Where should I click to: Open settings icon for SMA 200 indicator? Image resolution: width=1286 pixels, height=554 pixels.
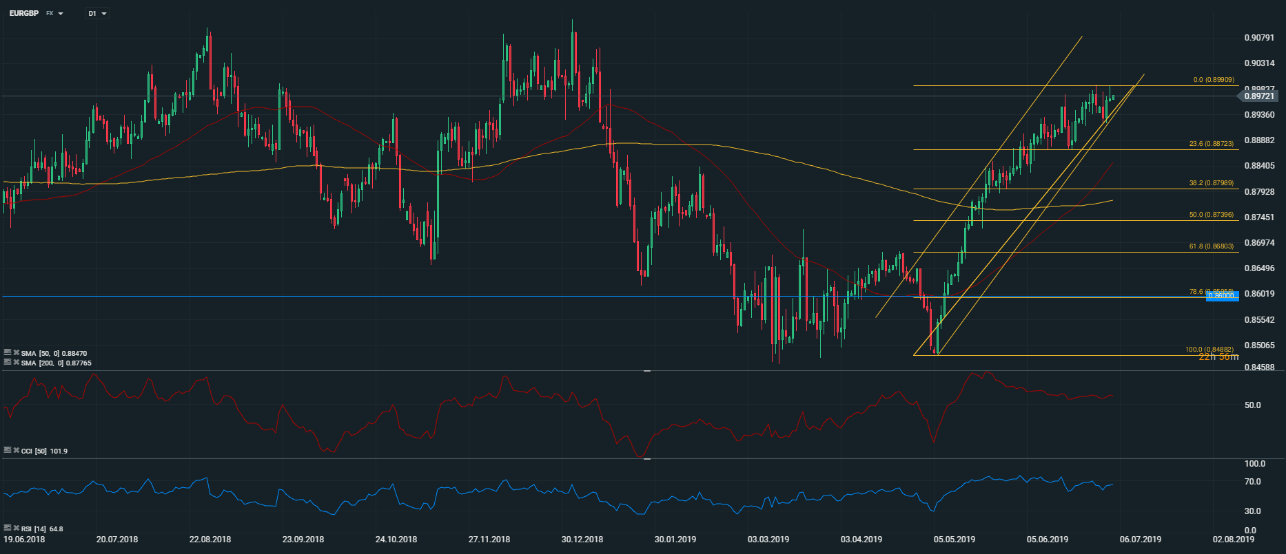[8, 362]
